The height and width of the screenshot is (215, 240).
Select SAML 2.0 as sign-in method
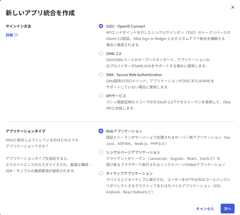pos(101,53)
